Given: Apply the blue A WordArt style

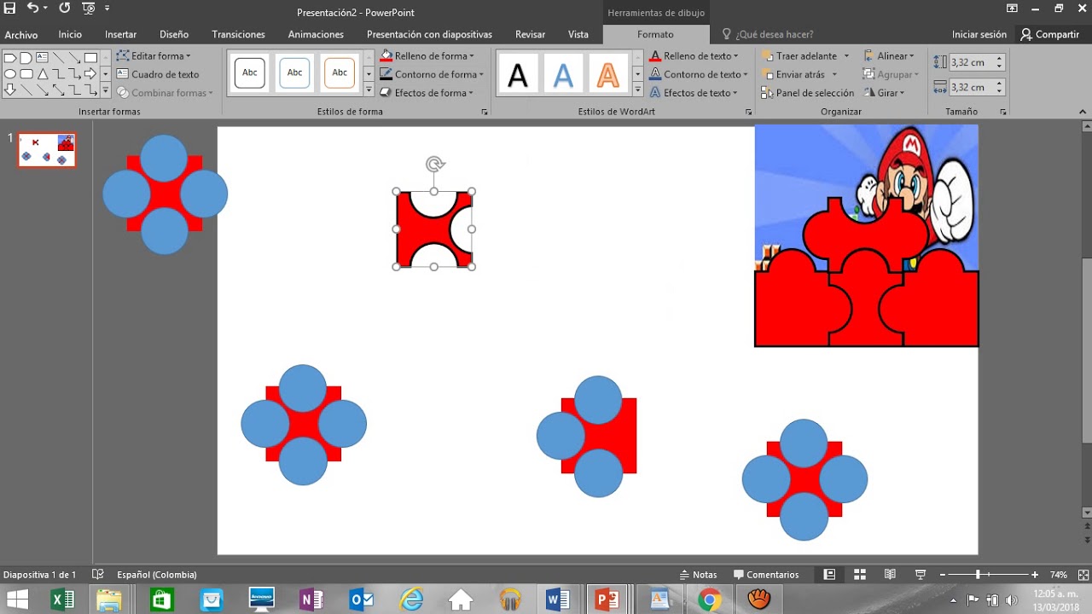Looking at the screenshot, I should (563, 75).
